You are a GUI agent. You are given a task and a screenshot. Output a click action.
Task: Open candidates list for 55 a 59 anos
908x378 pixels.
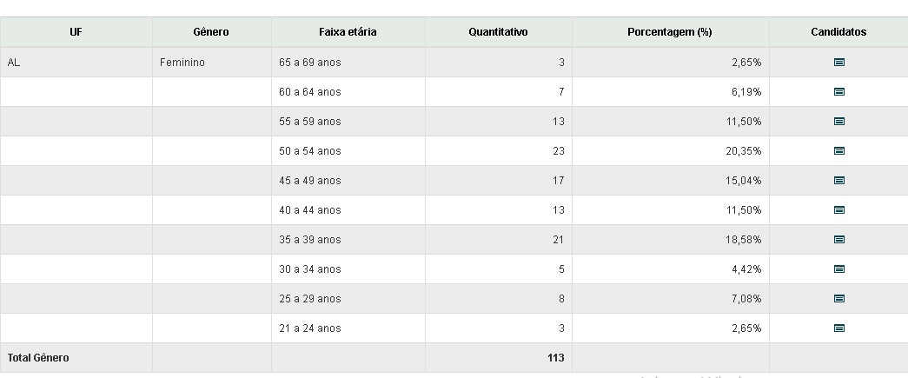tap(839, 122)
